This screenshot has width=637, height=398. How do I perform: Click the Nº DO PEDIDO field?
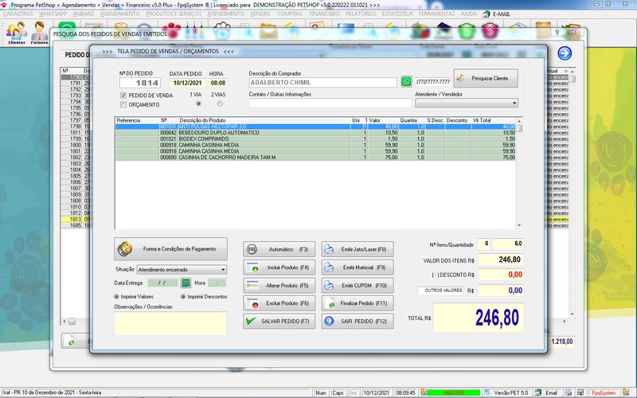(140, 83)
